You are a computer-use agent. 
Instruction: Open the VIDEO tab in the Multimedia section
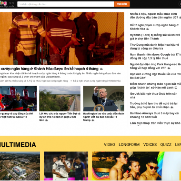click(x=110, y=144)
